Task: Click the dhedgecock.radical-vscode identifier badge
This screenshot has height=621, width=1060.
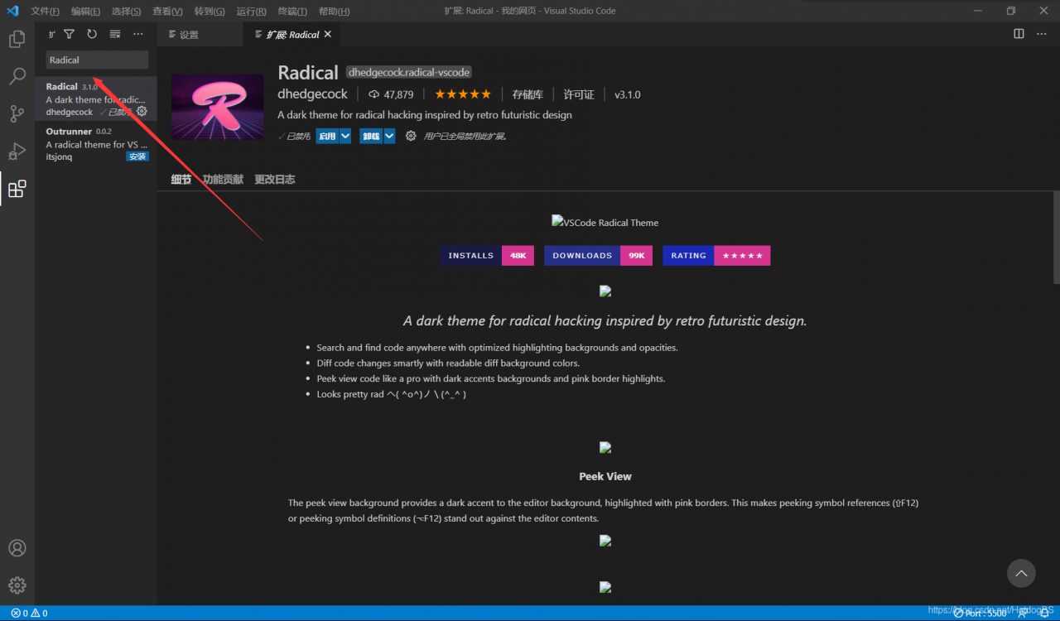Action: click(409, 72)
